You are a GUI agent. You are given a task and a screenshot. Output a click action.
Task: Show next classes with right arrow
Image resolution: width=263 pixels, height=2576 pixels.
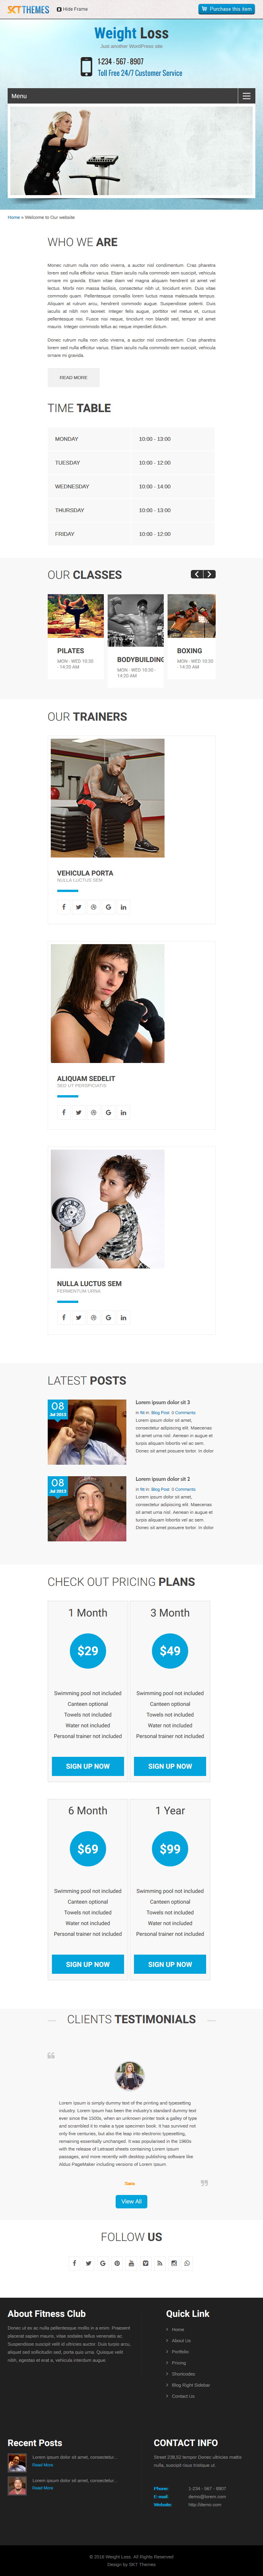pyautogui.click(x=209, y=574)
